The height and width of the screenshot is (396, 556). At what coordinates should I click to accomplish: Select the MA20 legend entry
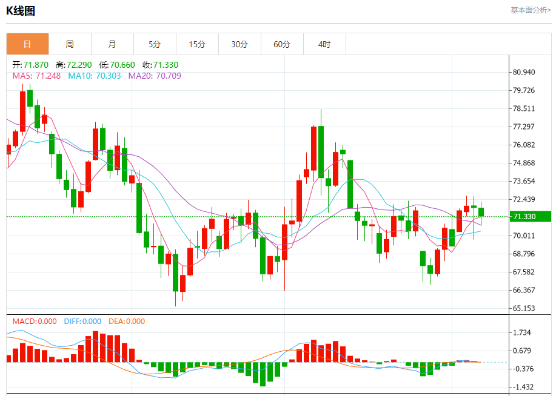155,76
